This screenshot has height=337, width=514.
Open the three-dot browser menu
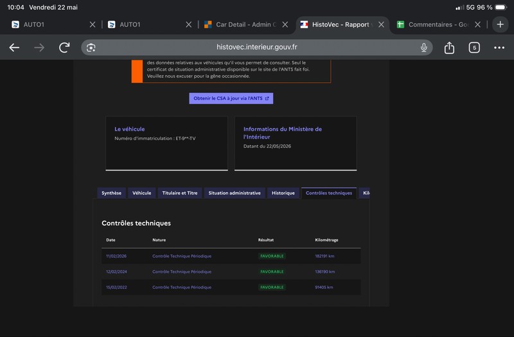pyautogui.click(x=499, y=48)
